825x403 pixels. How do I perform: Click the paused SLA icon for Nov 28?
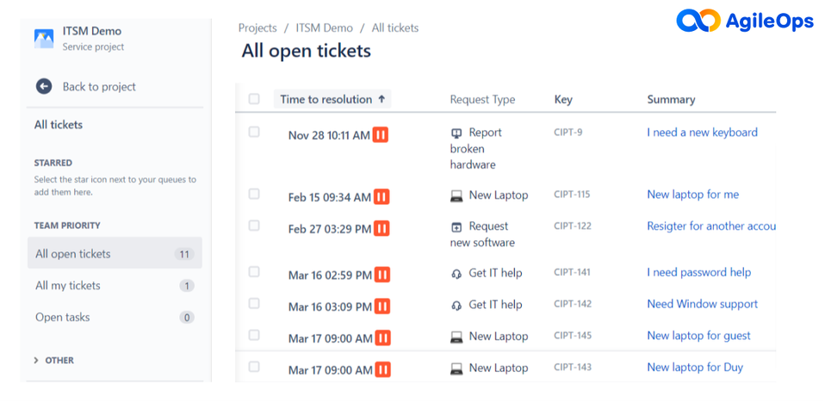point(381,135)
